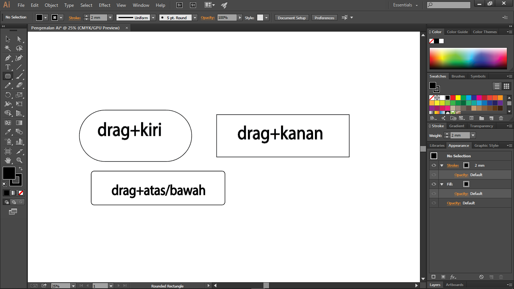Pick the Eyedropper tool

point(8,132)
